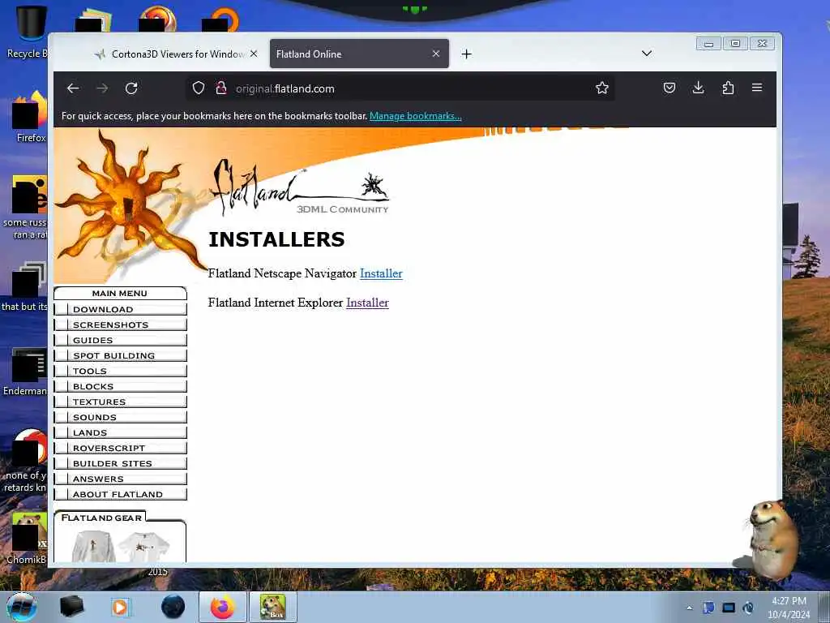Open the Enderman desktop icon

tap(27, 371)
